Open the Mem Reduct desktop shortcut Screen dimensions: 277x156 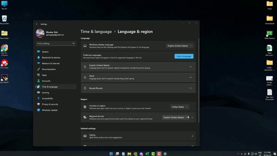(270, 35)
